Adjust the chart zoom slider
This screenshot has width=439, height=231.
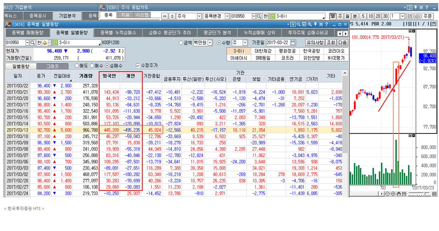[425, 194]
